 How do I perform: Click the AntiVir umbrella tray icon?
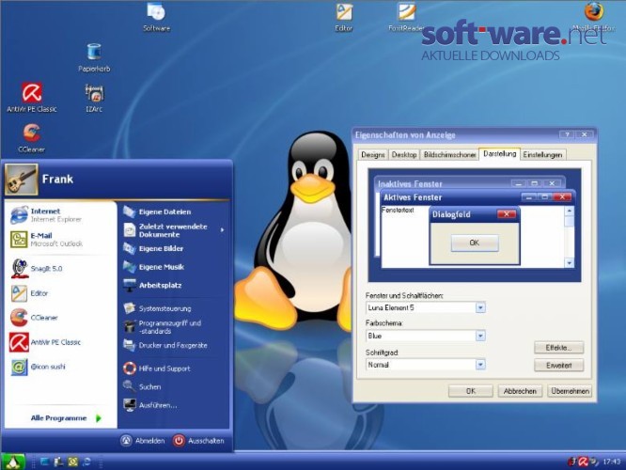(x=583, y=462)
